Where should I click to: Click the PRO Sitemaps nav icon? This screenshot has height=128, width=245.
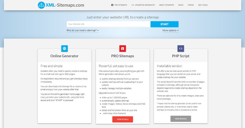(x=112, y=5)
